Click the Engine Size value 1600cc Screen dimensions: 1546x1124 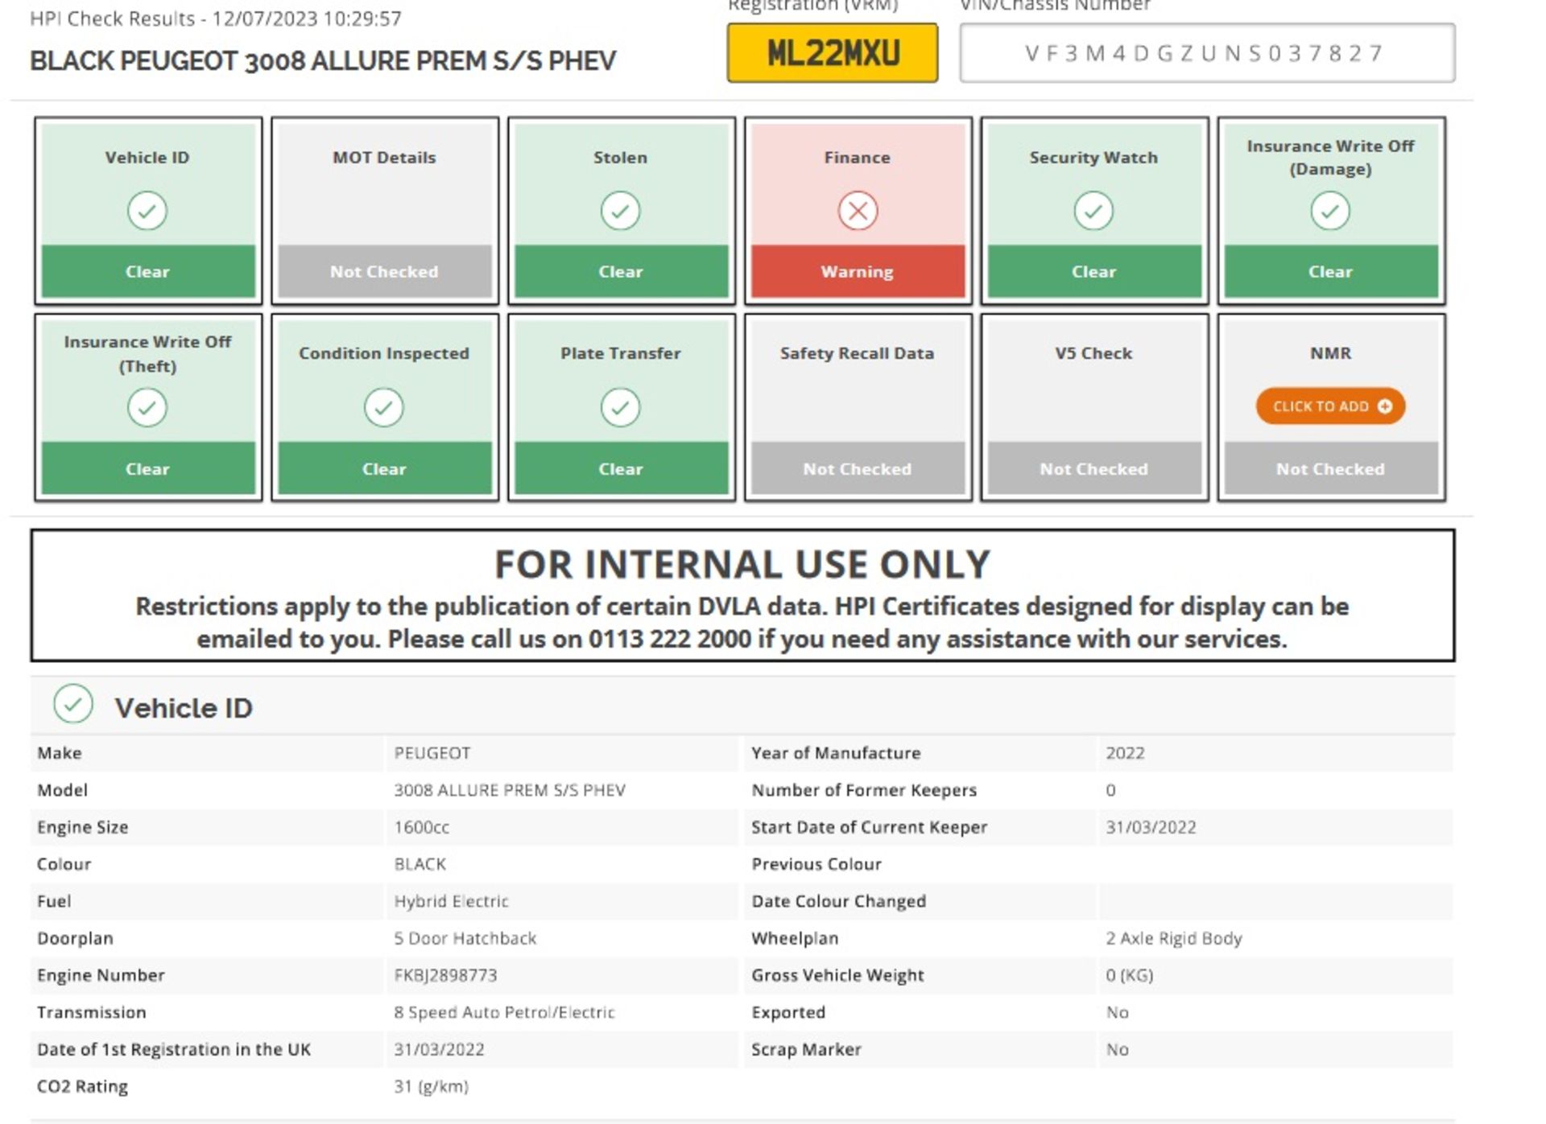pos(422,827)
